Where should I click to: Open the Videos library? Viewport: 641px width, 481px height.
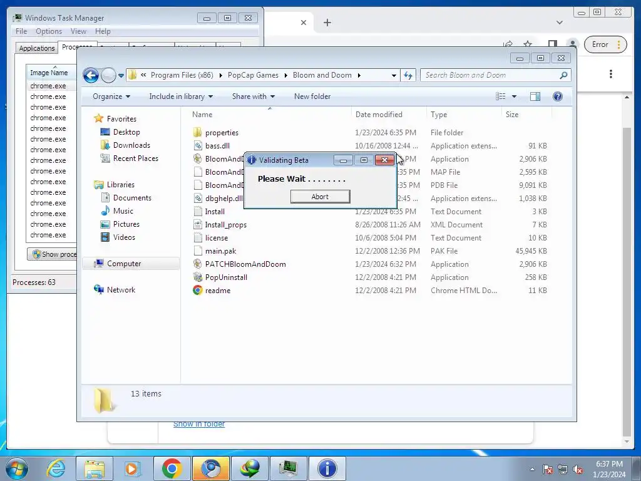tap(124, 237)
